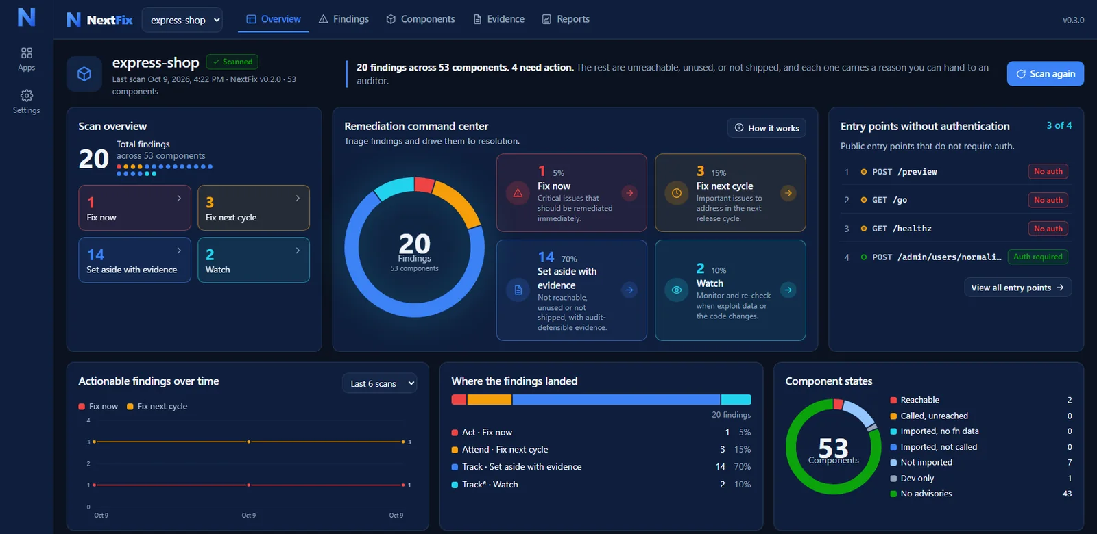
Task: Click the red segment of findings bar
Action: coord(459,400)
